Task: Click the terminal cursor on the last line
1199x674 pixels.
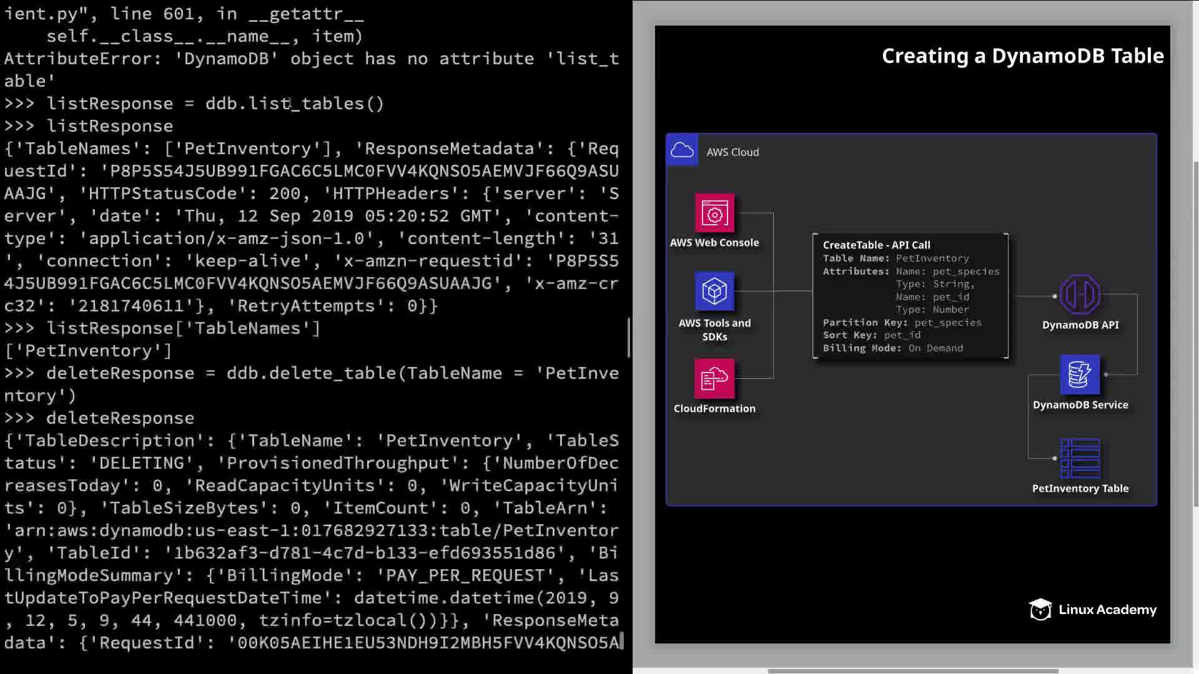Action: [x=621, y=643]
